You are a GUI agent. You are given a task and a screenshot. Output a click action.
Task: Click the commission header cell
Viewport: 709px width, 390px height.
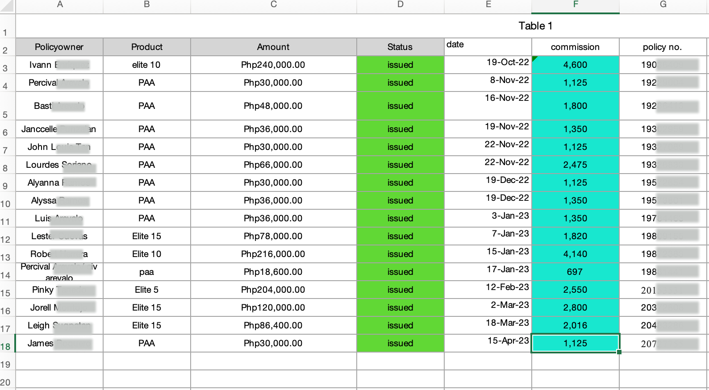point(575,47)
